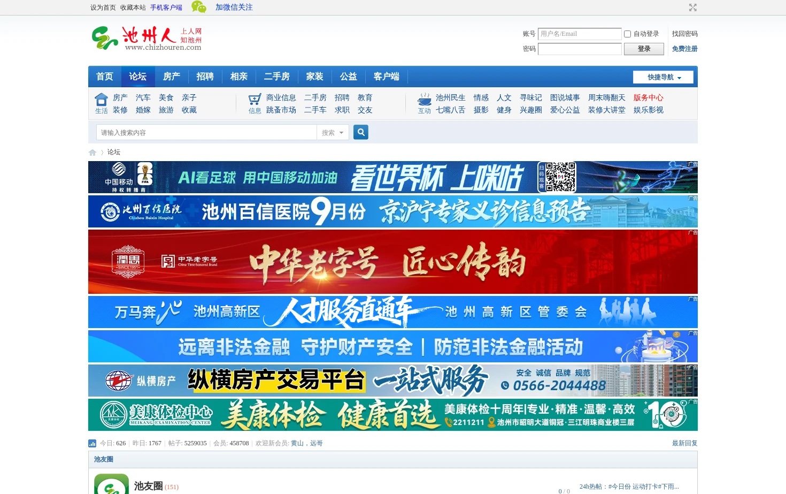Click the China Mobile World Cup banner
Screen dimensions: 786x494
tap(393, 177)
